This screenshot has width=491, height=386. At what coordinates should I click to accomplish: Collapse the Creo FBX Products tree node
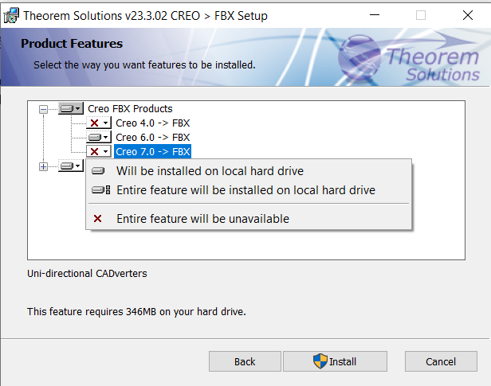tap(44, 109)
